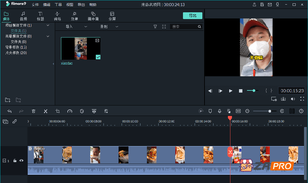
Task: Collapse the 项目媒体文件 section
Action: click(48, 25)
